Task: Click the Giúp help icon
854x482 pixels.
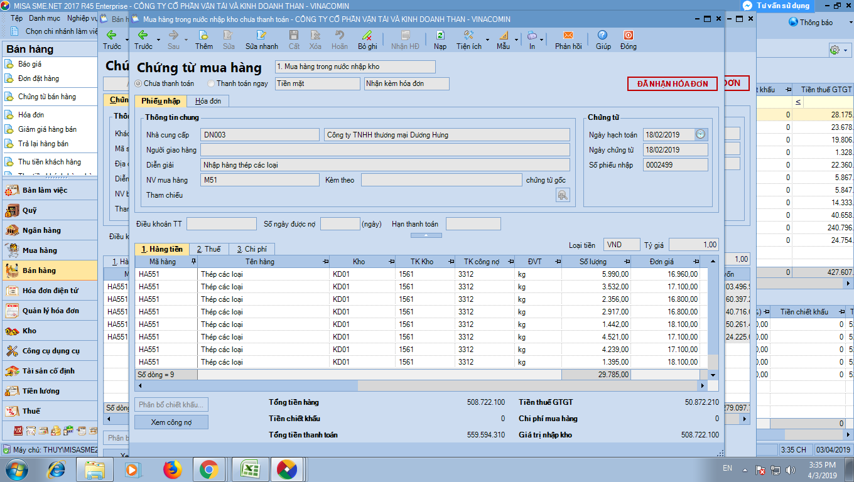Action: pos(603,36)
